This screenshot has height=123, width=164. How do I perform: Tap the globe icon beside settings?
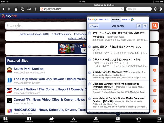[x=160, y=9]
